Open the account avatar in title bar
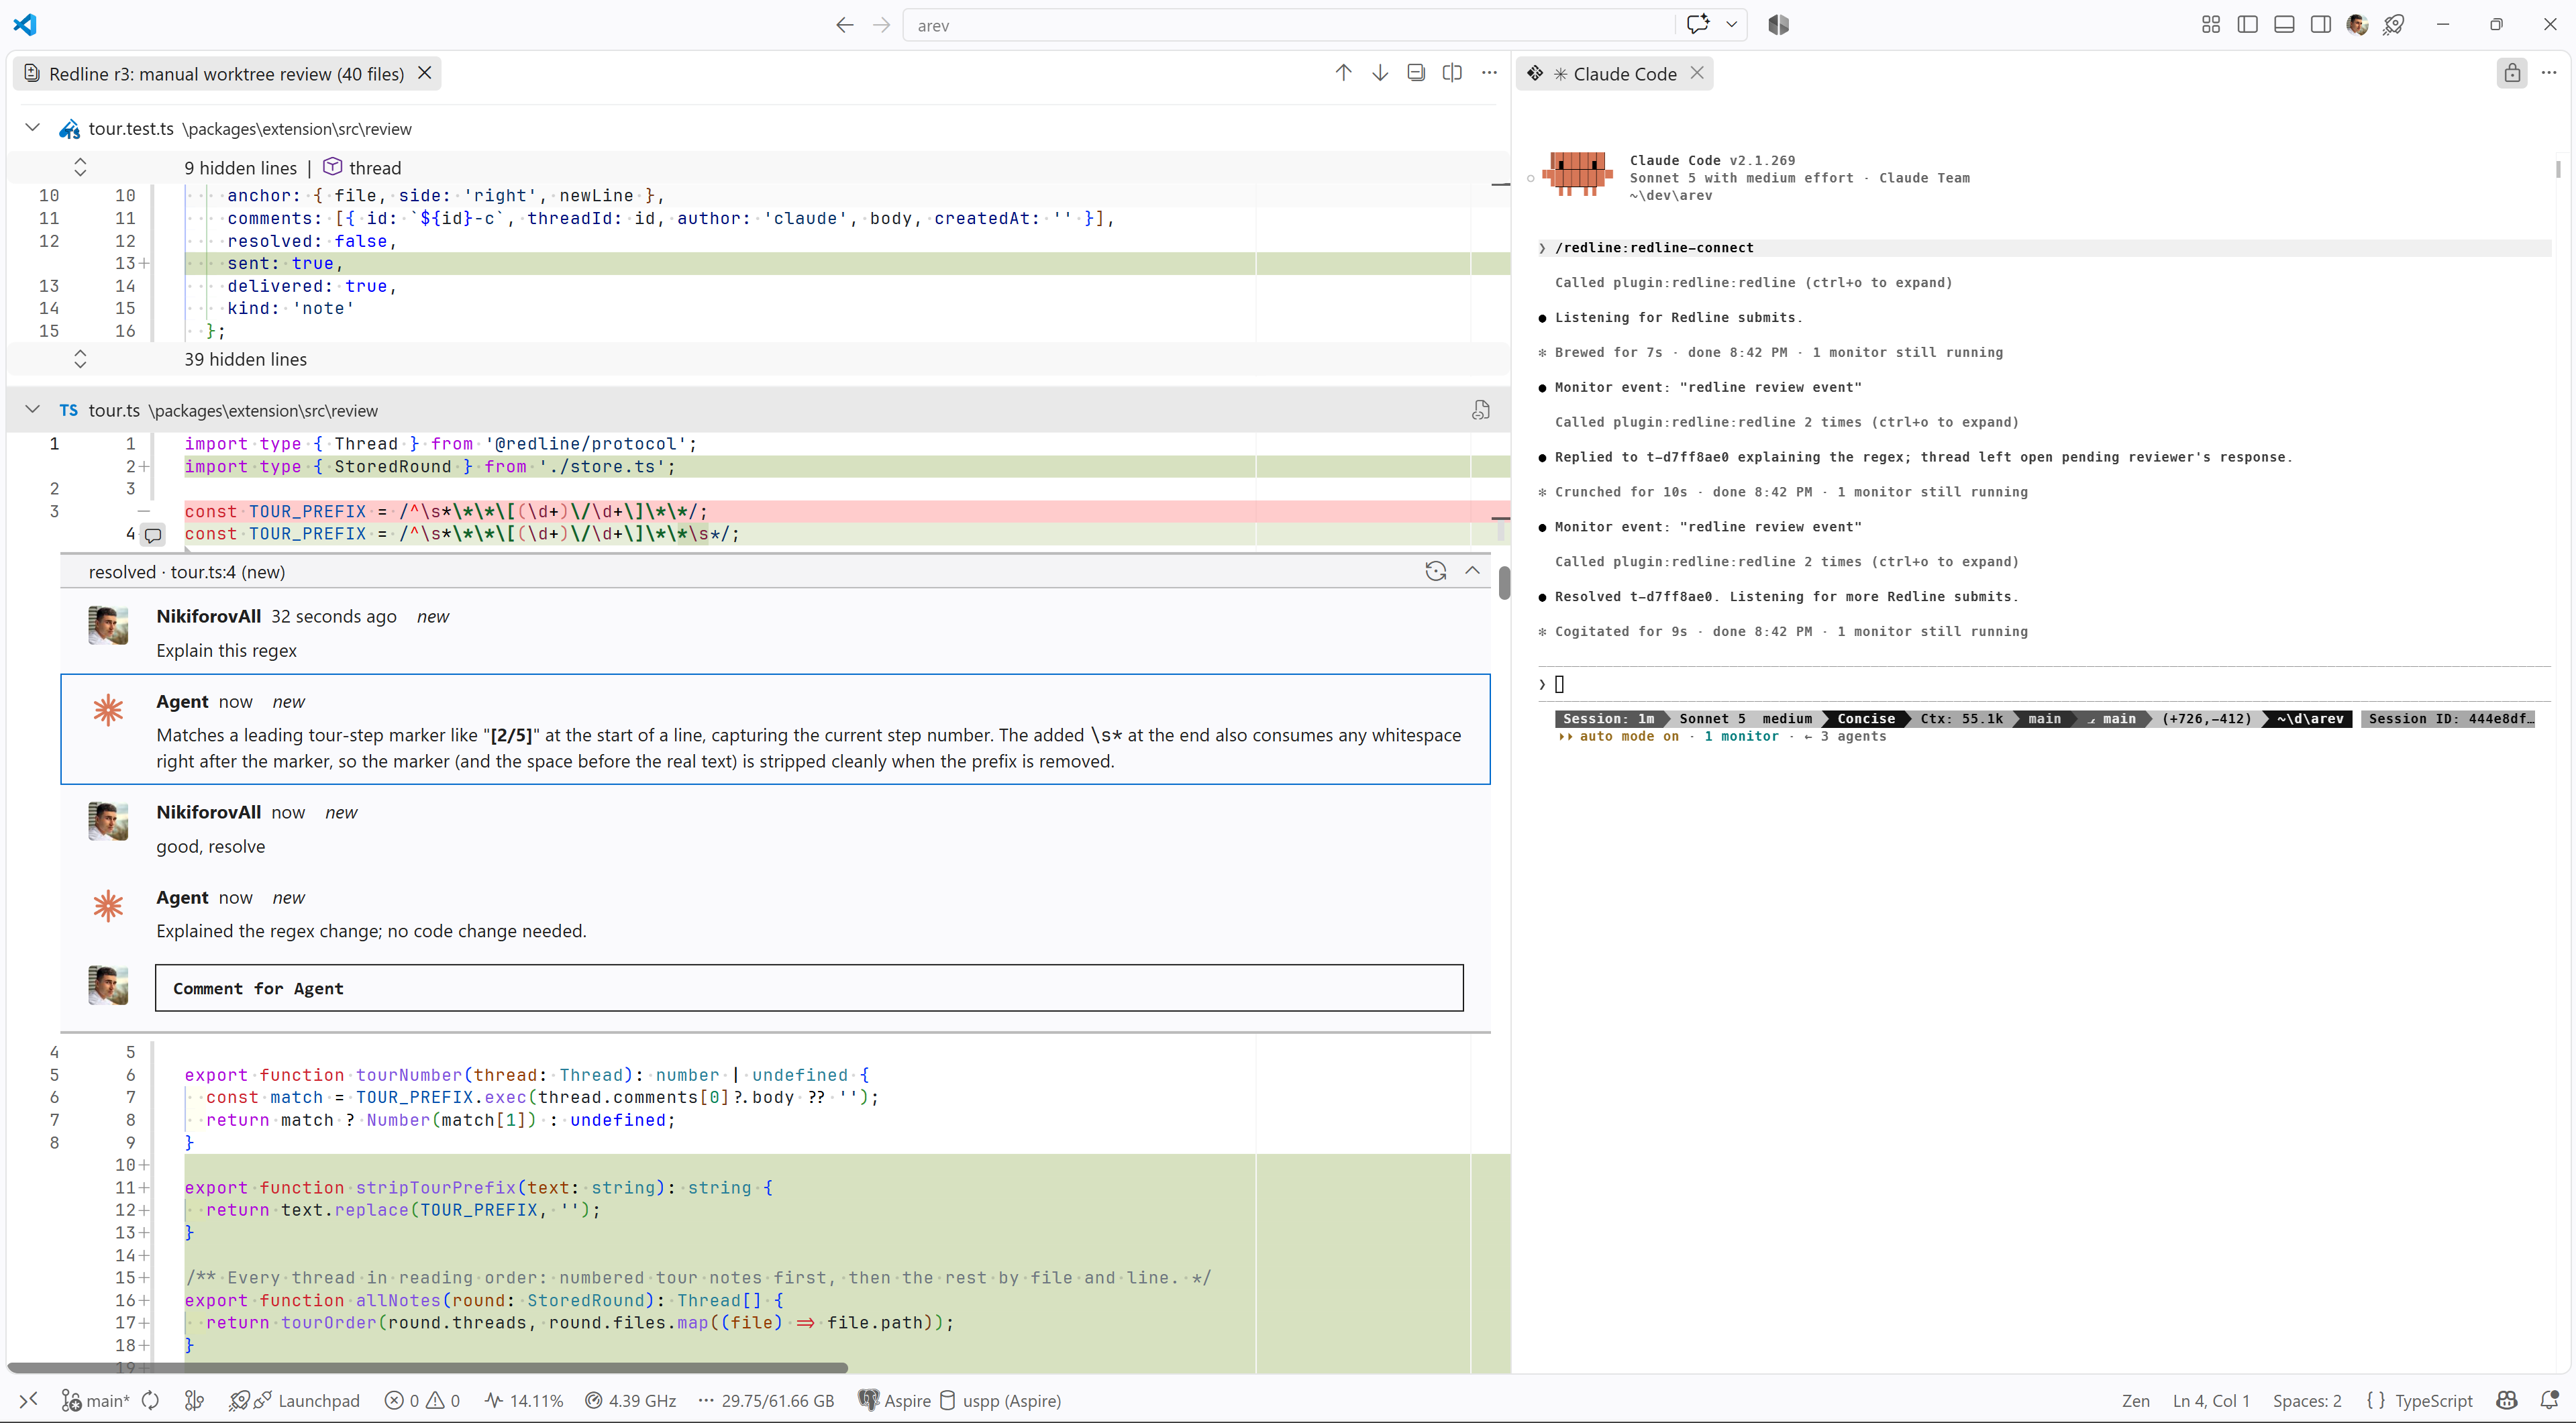2576x1423 pixels. (2357, 25)
